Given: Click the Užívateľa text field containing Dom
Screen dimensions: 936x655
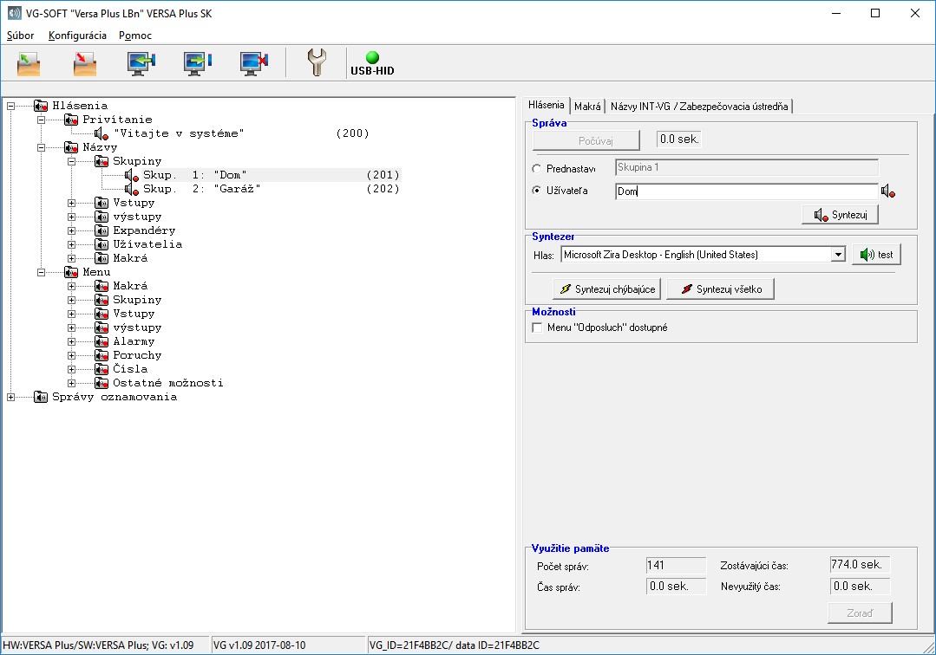Looking at the screenshot, I should pyautogui.click(x=746, y=191).
